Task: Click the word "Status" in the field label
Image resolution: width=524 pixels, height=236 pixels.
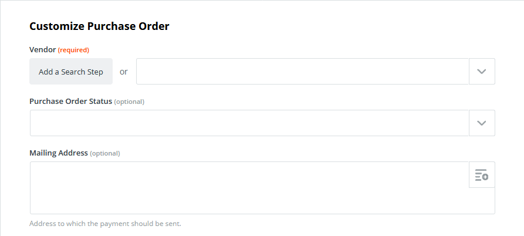Action: coord(100,102)
